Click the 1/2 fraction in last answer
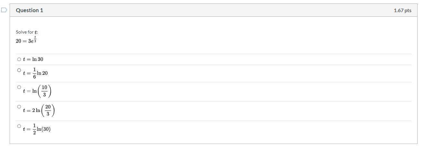Viewport: 424px width, 150px height. [x=34, y=129]
